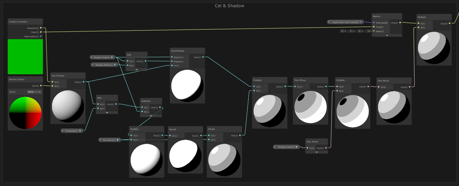Click the green Custom Function preview
The height and width of the screenshot is (186, 459).
(25, 57)
